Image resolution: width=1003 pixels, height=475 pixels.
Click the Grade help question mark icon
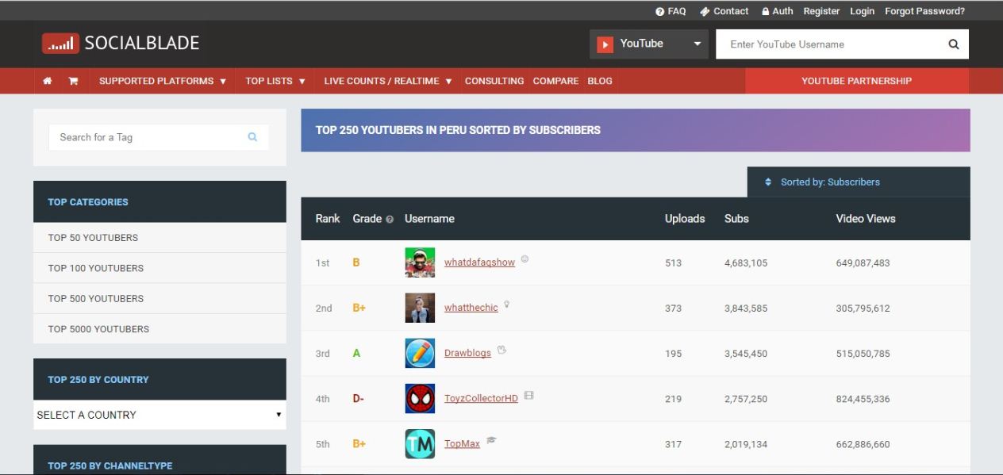pos(390,220)
